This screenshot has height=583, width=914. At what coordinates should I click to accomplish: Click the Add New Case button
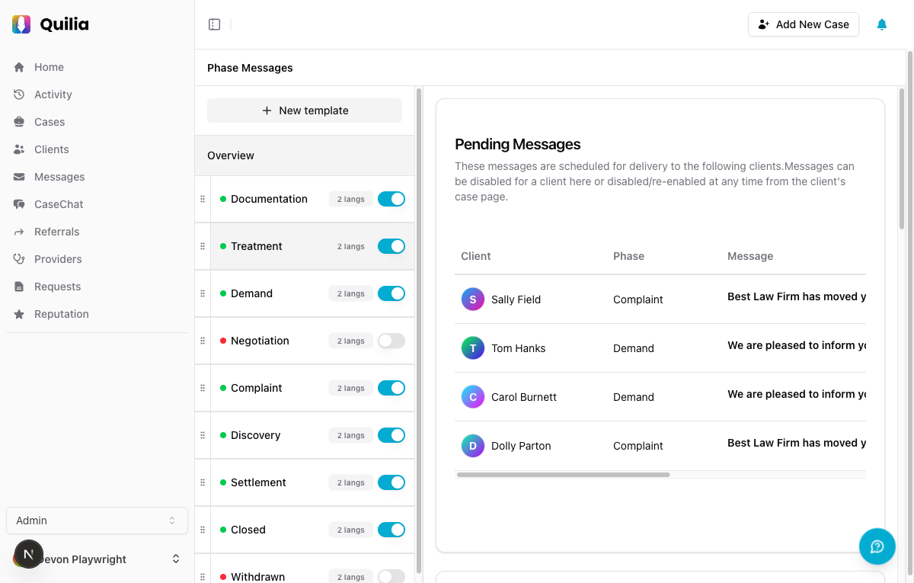803,24
